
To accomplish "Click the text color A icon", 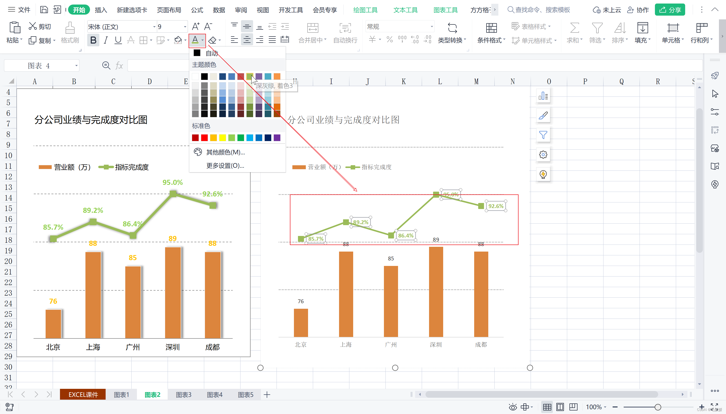I will [195, 40].
